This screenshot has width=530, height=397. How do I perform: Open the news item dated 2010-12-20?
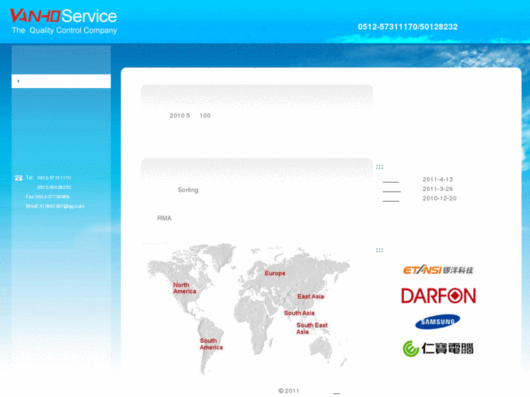click(x=391, y=199)
